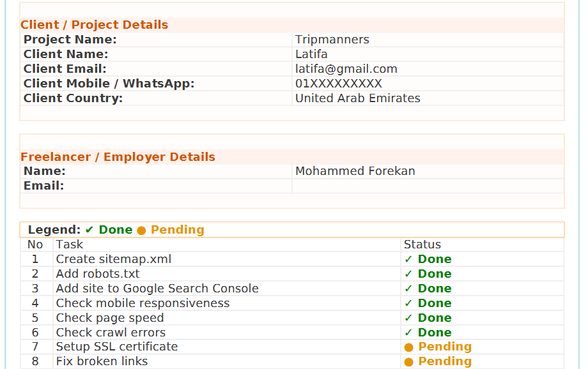
Task: Toggle the Pending status text for Fix broken links
Action: pyautogui.click(x=444, y=361)
